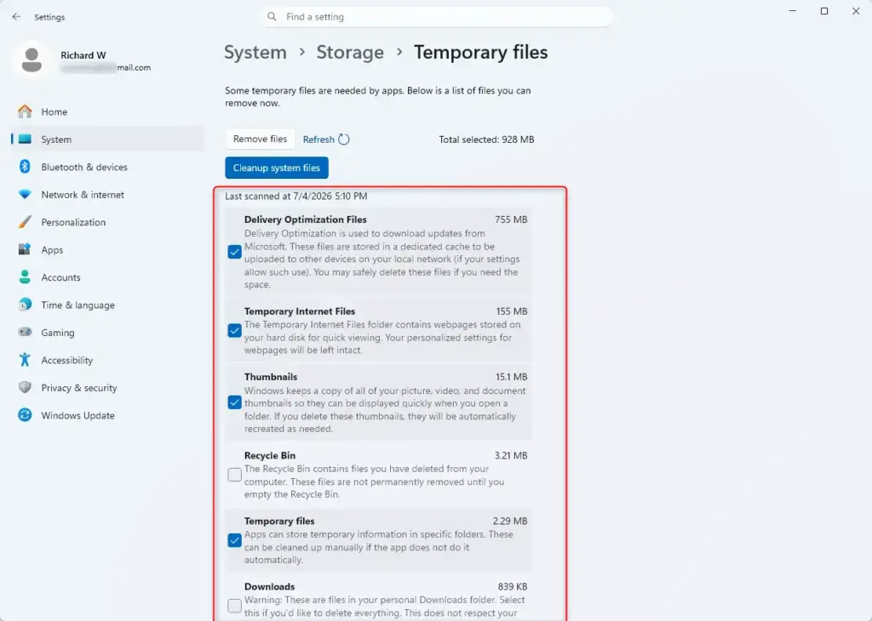872x621 pixels.
Task: Maximize the Settings window
Action: click(824, 11)
